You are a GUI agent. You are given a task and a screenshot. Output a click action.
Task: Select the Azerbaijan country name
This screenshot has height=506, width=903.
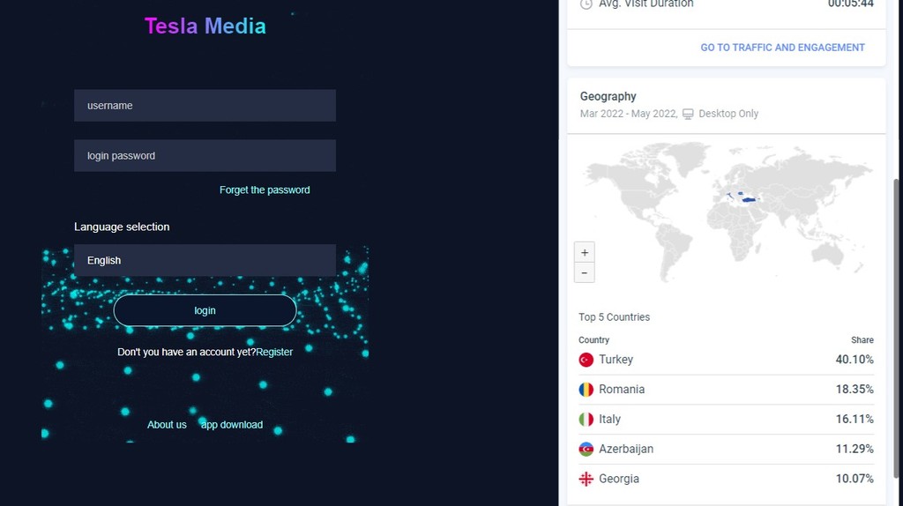pyautogui.click(x=626, y=449)
